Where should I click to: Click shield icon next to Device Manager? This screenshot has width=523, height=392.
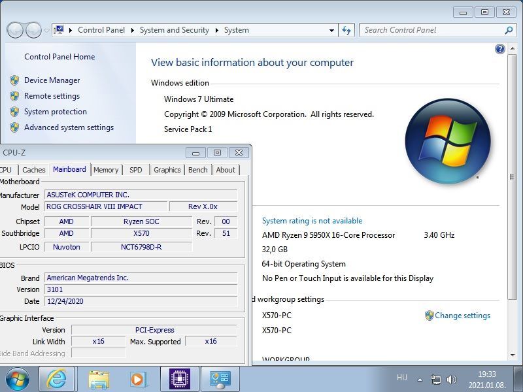14,80
